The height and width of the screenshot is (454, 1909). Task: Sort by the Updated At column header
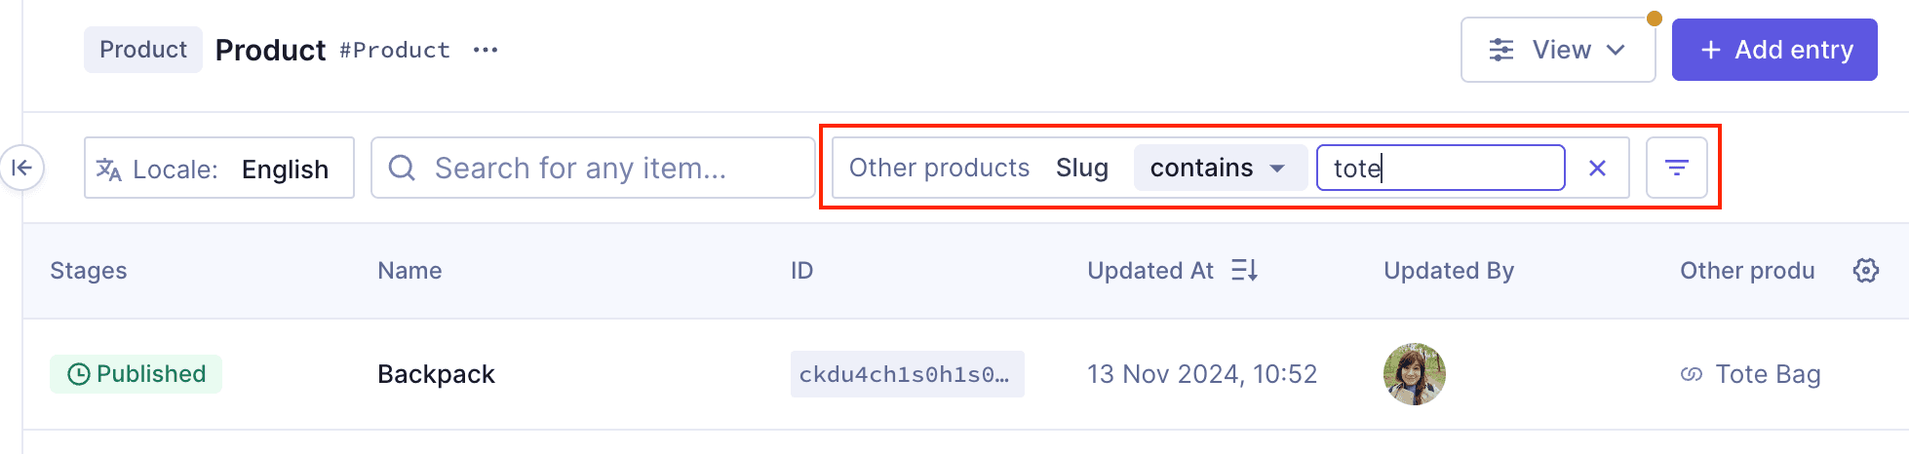coord(1150,271)
